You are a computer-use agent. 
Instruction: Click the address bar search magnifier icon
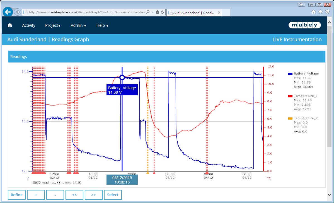point(147,12)
